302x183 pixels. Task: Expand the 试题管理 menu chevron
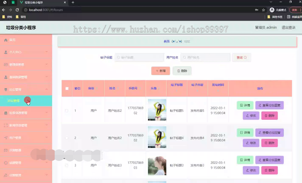(47, 163)
